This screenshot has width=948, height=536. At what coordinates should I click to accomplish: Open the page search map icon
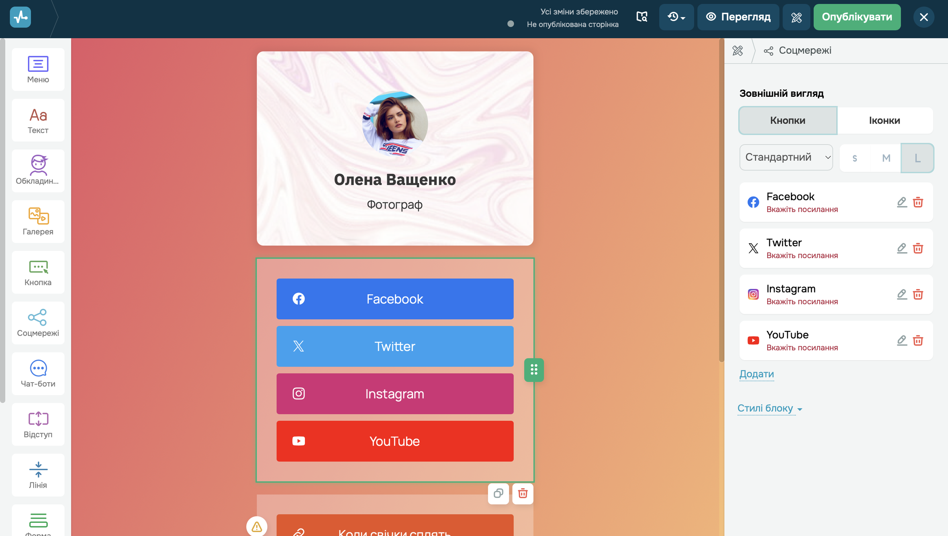click(x=642, y=17)
